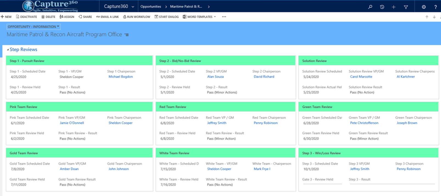Click Step 2 Result Pass (Minor Actions)
Viewport: 441px width, 196px height.
(222, 93)
